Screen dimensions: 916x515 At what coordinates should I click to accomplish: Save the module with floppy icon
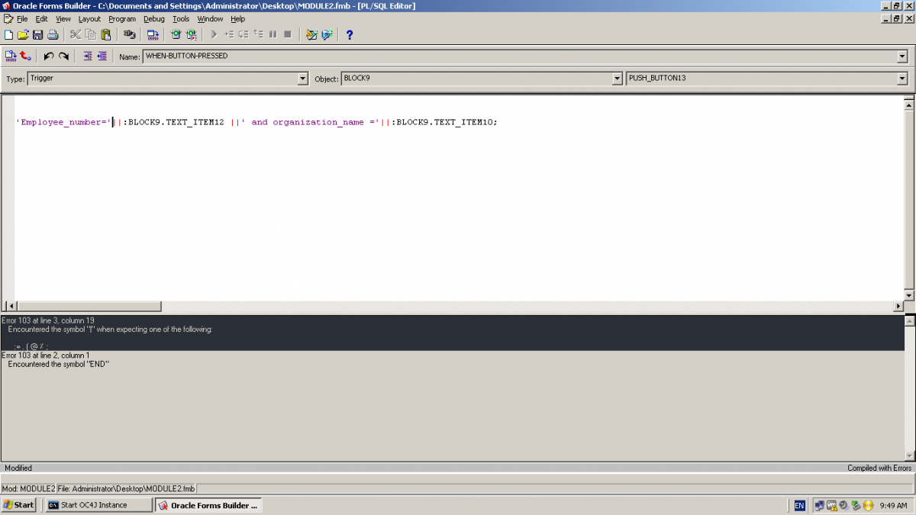37,34
